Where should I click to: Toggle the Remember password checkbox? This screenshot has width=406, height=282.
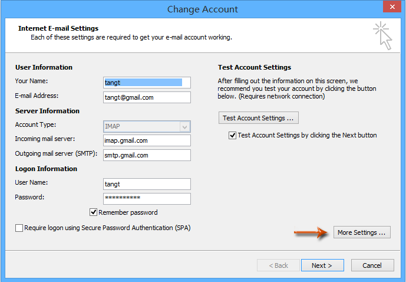point(93,212)
